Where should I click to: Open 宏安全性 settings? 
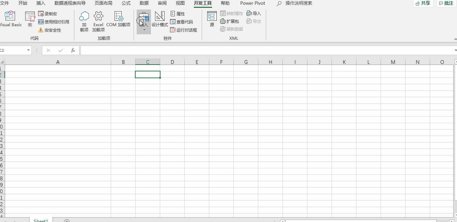tap(50, 30)
